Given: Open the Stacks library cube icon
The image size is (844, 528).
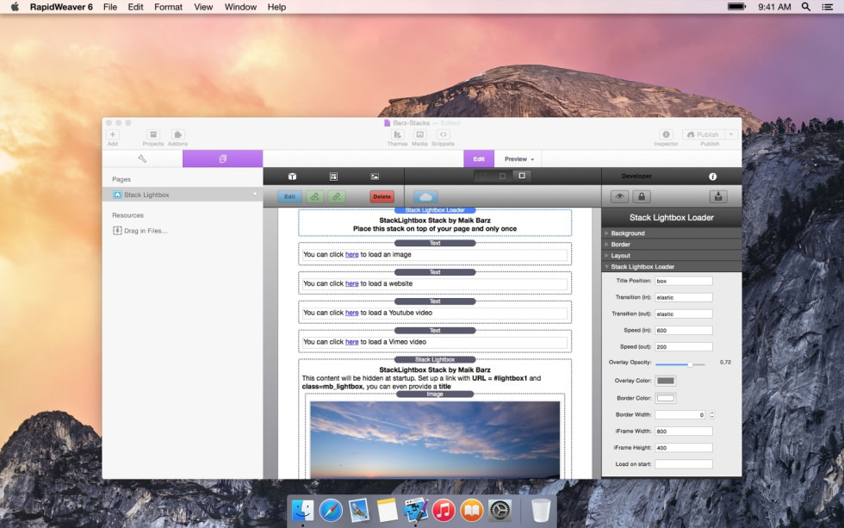Looking at the screenshot, I should coord(292,177).
